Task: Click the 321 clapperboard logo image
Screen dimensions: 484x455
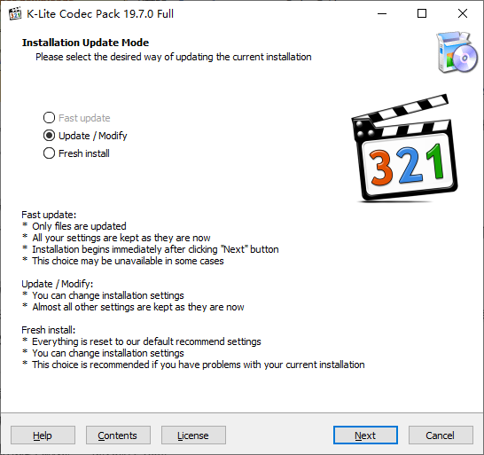Action: click(x=404, y=148)
